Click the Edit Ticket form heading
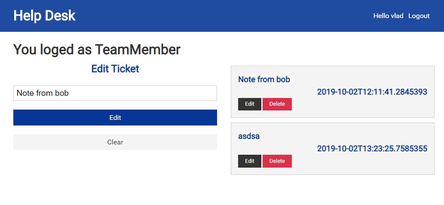 tap(115, 69)
